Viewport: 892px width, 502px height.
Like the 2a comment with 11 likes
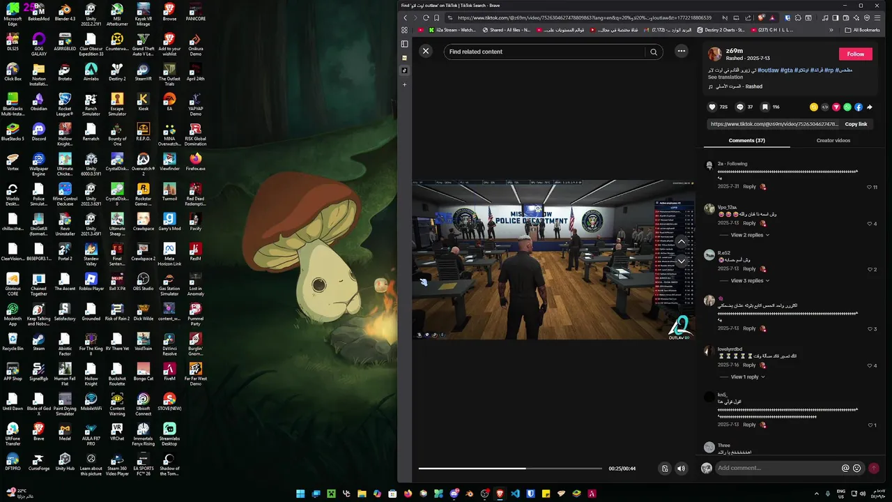click(x=869, y=187)
